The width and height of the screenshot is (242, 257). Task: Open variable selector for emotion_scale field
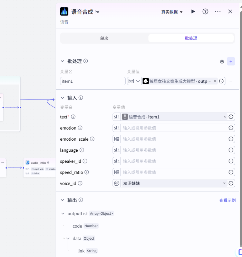(x=231, y=139)
